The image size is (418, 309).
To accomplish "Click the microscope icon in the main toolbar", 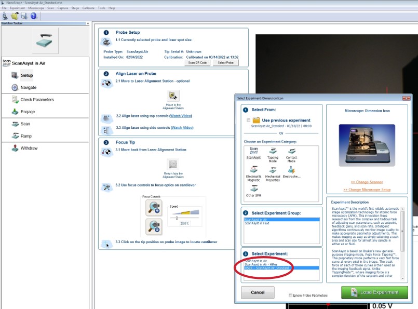I will click(5, 16).
